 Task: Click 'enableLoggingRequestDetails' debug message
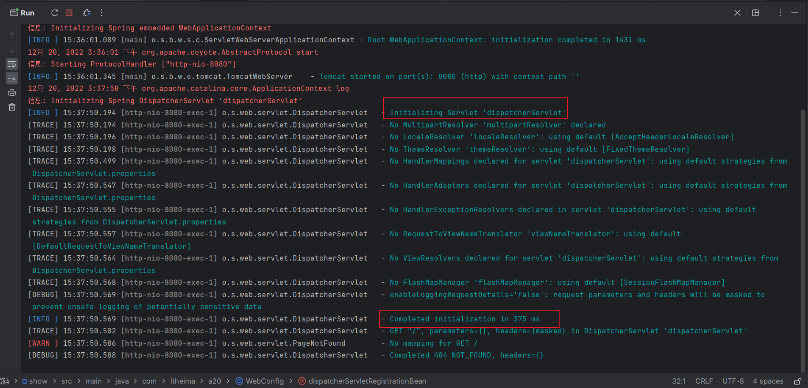click(577, 295)
